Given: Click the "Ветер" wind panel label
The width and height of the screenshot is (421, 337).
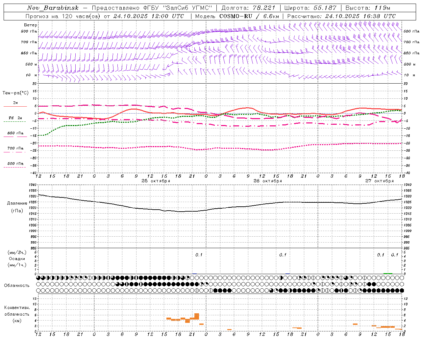Looking at the screenshot, I should point(31,25).
